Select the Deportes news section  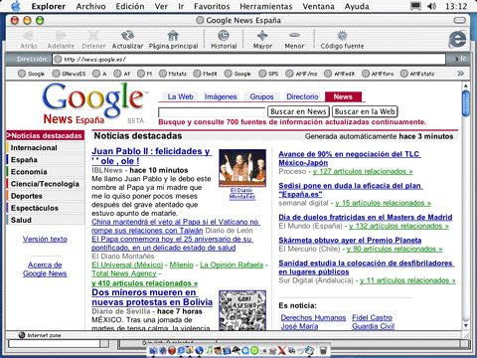click(x=46, y=196)
